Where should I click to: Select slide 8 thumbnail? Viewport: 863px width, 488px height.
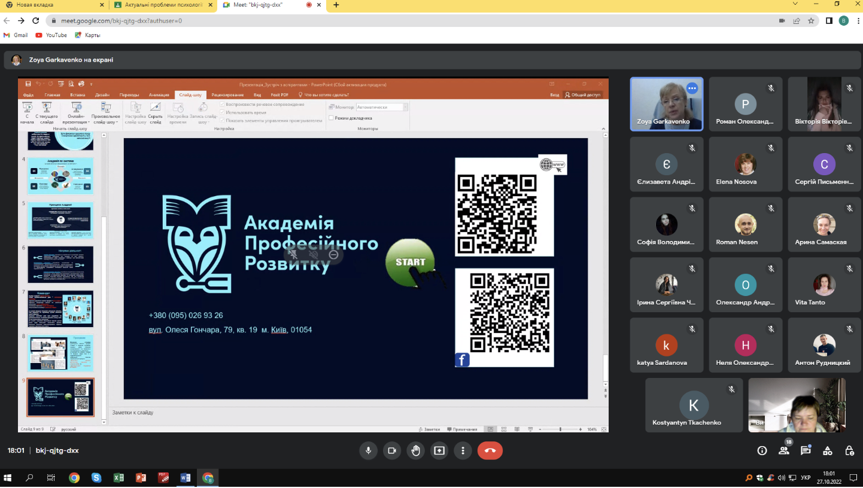pos(60,353)
